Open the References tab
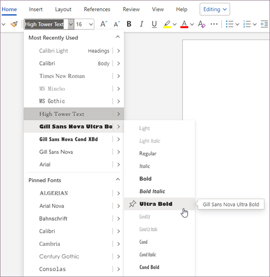 [97, 9]
